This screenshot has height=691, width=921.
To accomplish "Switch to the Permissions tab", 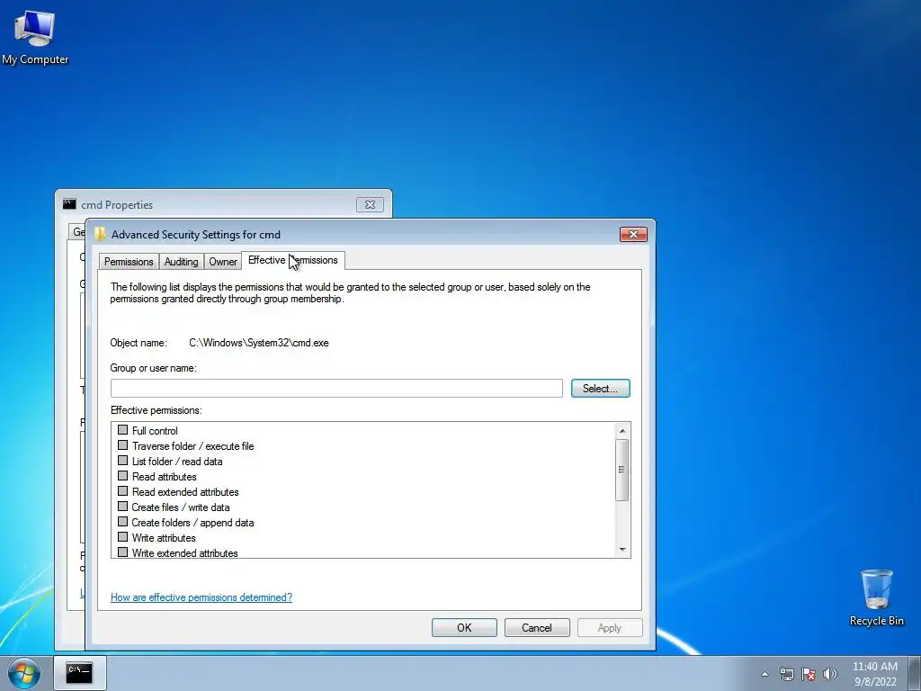I will [x=129, y=262].
